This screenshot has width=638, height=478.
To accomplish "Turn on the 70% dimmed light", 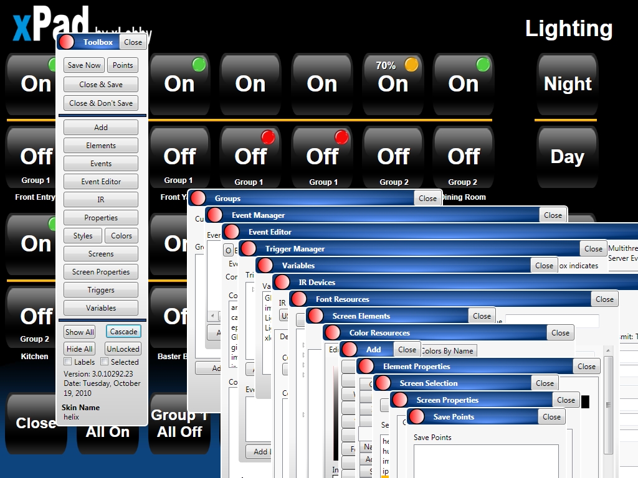I will [x=393, y=84].
